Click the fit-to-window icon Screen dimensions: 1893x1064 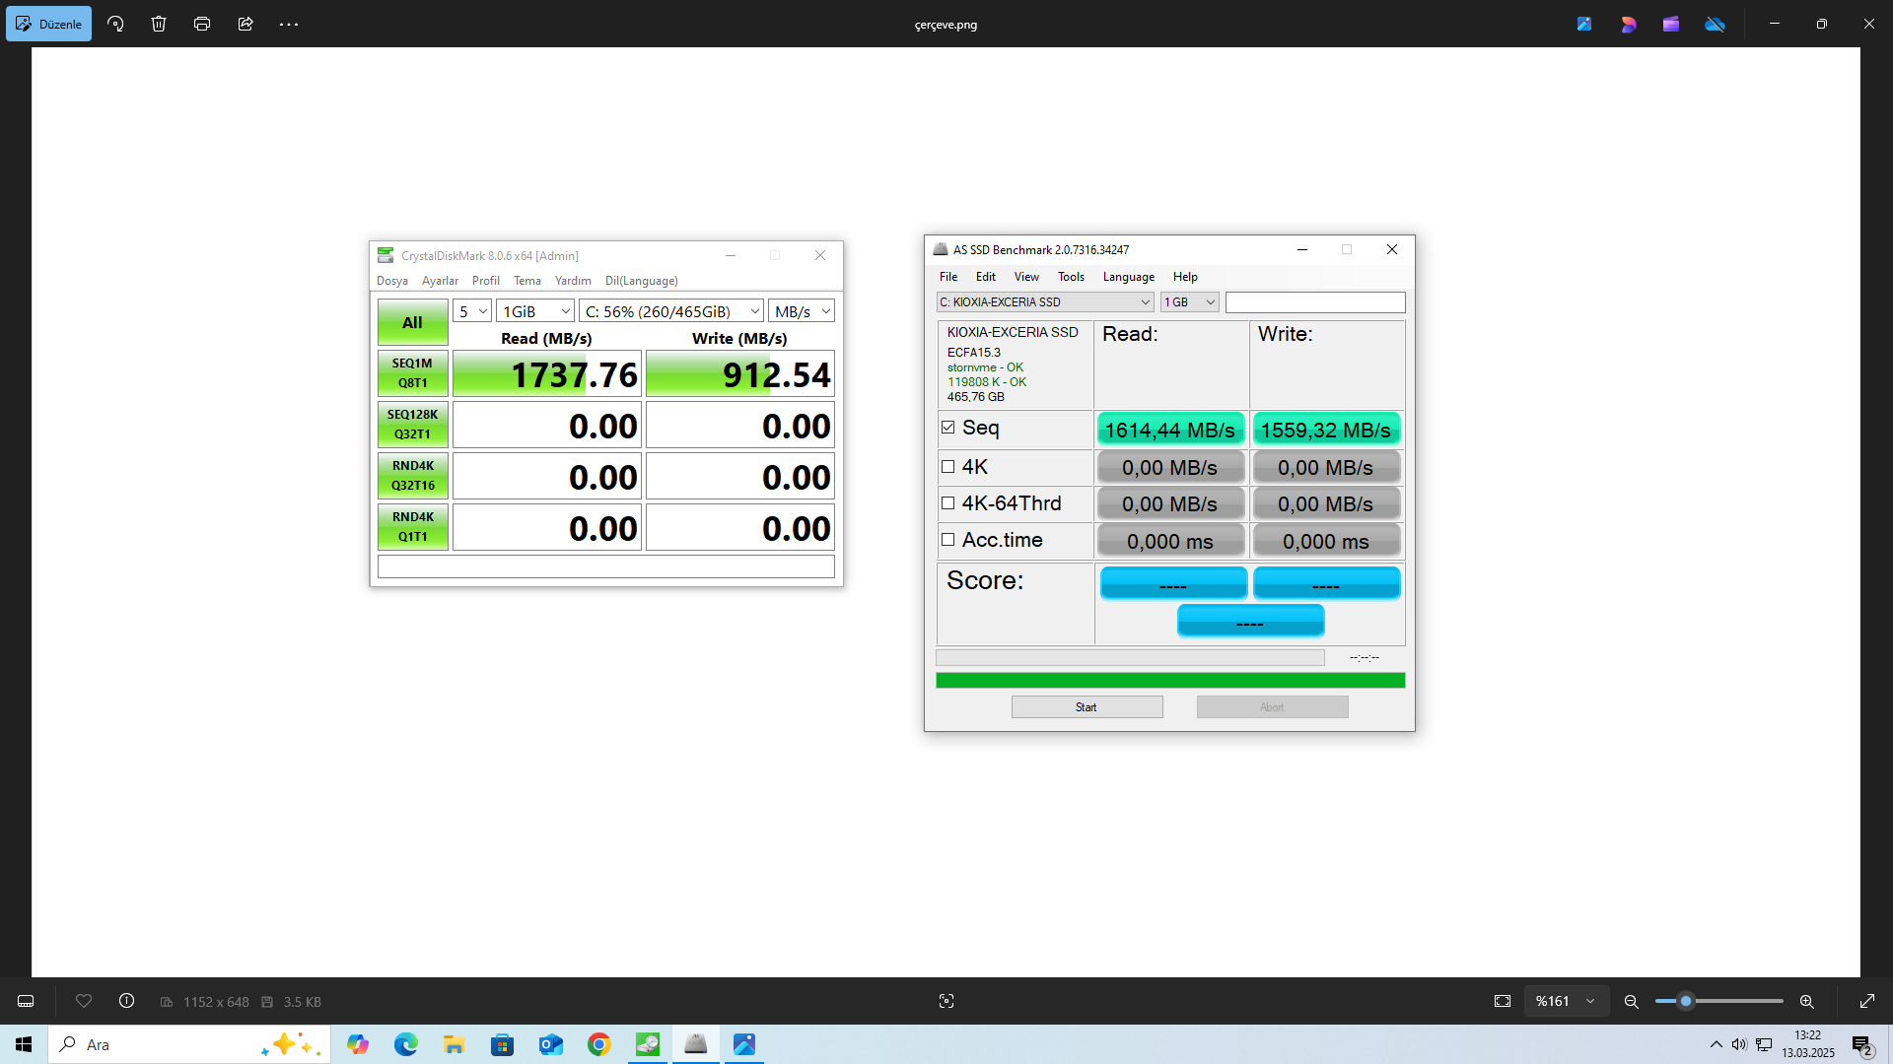[1503, 1001]
